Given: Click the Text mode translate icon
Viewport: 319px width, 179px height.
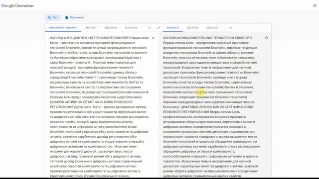Looking at the screenshot, I should click(x=49, y=17).
